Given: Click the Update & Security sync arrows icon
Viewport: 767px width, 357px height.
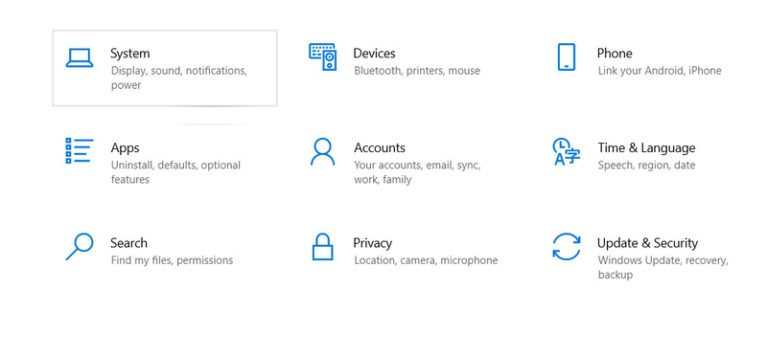Looking at the screenshot, I should (567, 246).
